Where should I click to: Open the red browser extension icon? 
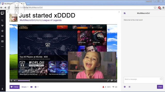pyautogui.click(x=160, y=8)
